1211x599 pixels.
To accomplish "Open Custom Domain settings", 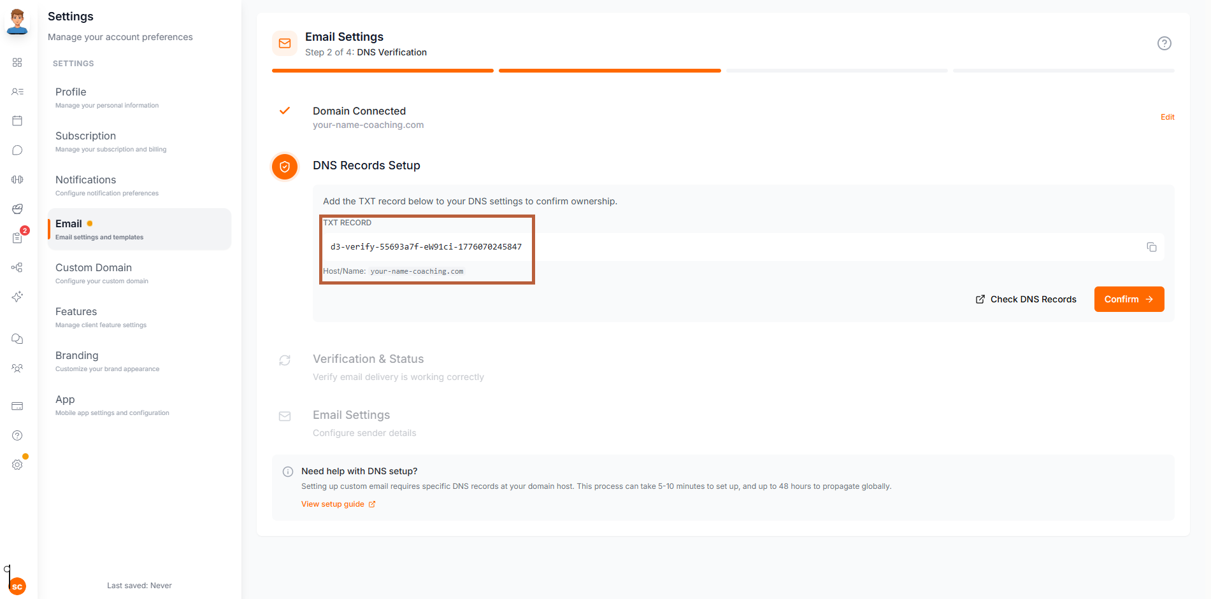I will pos(93,267).
